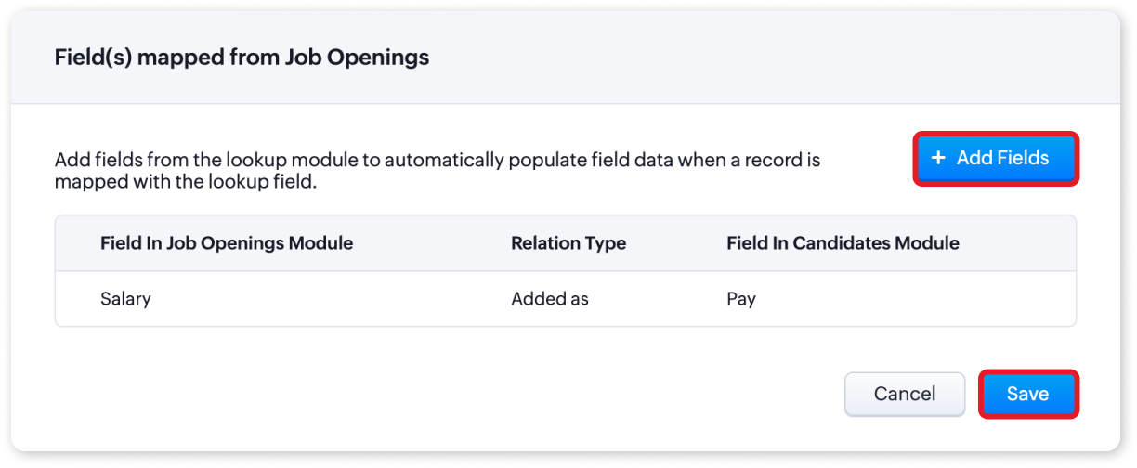Click the 'Added as' relation cell

click(550, 299)
